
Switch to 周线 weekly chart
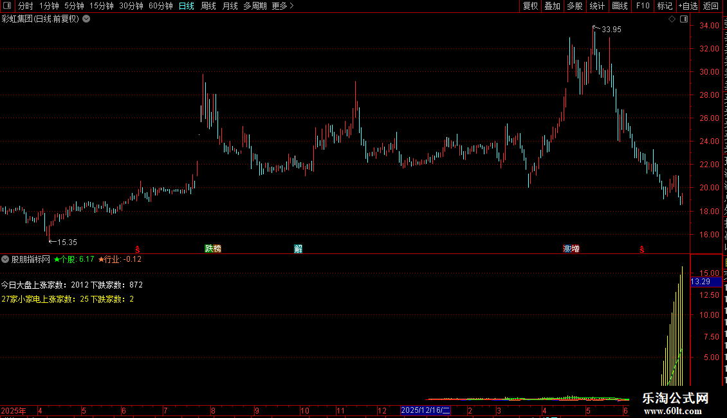pyautogui.click(x=208, y=6)
